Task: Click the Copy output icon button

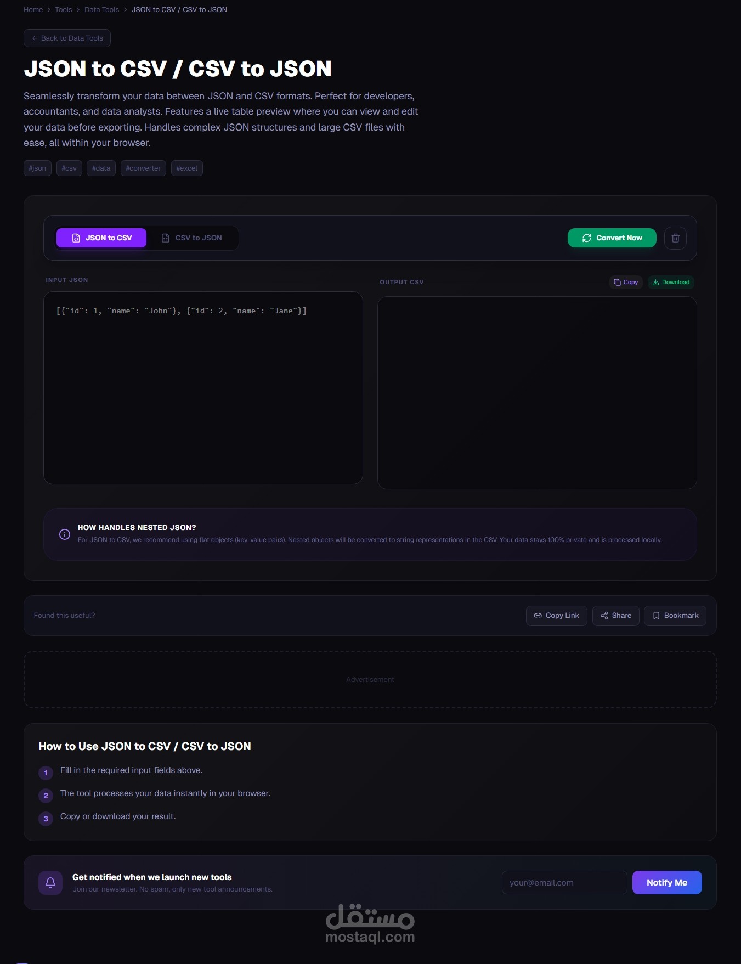Action: (626, 282)
